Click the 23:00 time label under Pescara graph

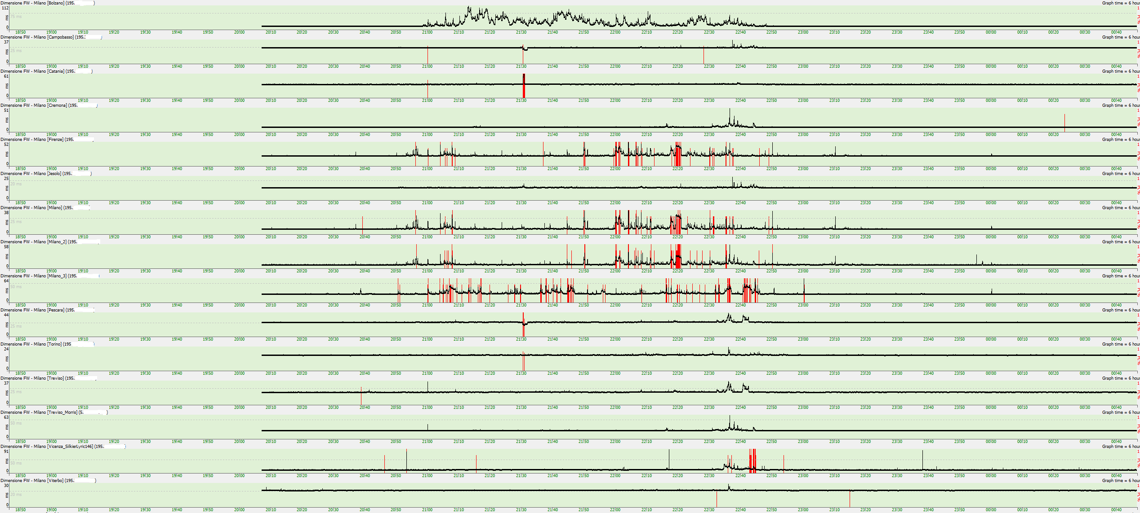803,339
